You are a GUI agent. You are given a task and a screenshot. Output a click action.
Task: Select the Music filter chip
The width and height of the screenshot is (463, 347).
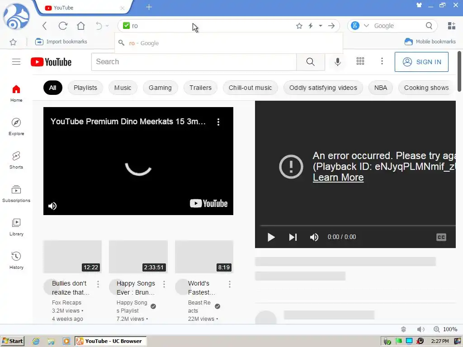coord(123,88)
